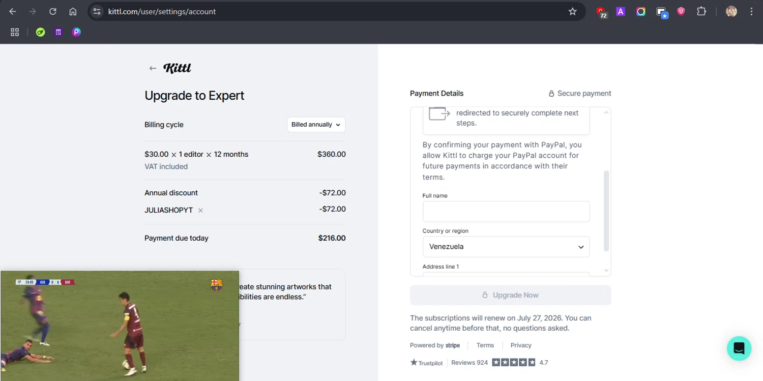Reload the Kittl page
Viewport: 763px width, 381px height.
tap(53, 11)
